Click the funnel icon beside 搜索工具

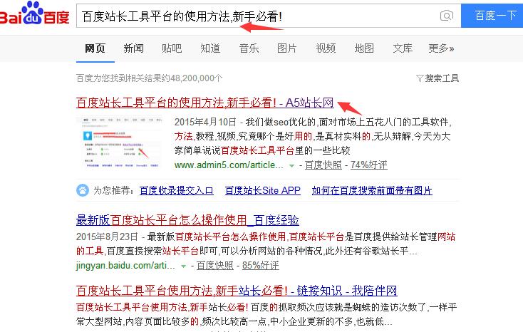tap(420, 78)
